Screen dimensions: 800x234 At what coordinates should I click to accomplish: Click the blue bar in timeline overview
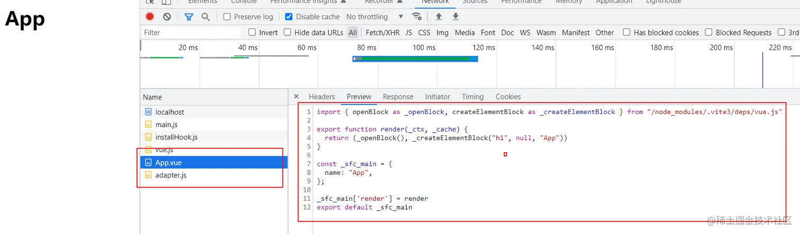415,59
